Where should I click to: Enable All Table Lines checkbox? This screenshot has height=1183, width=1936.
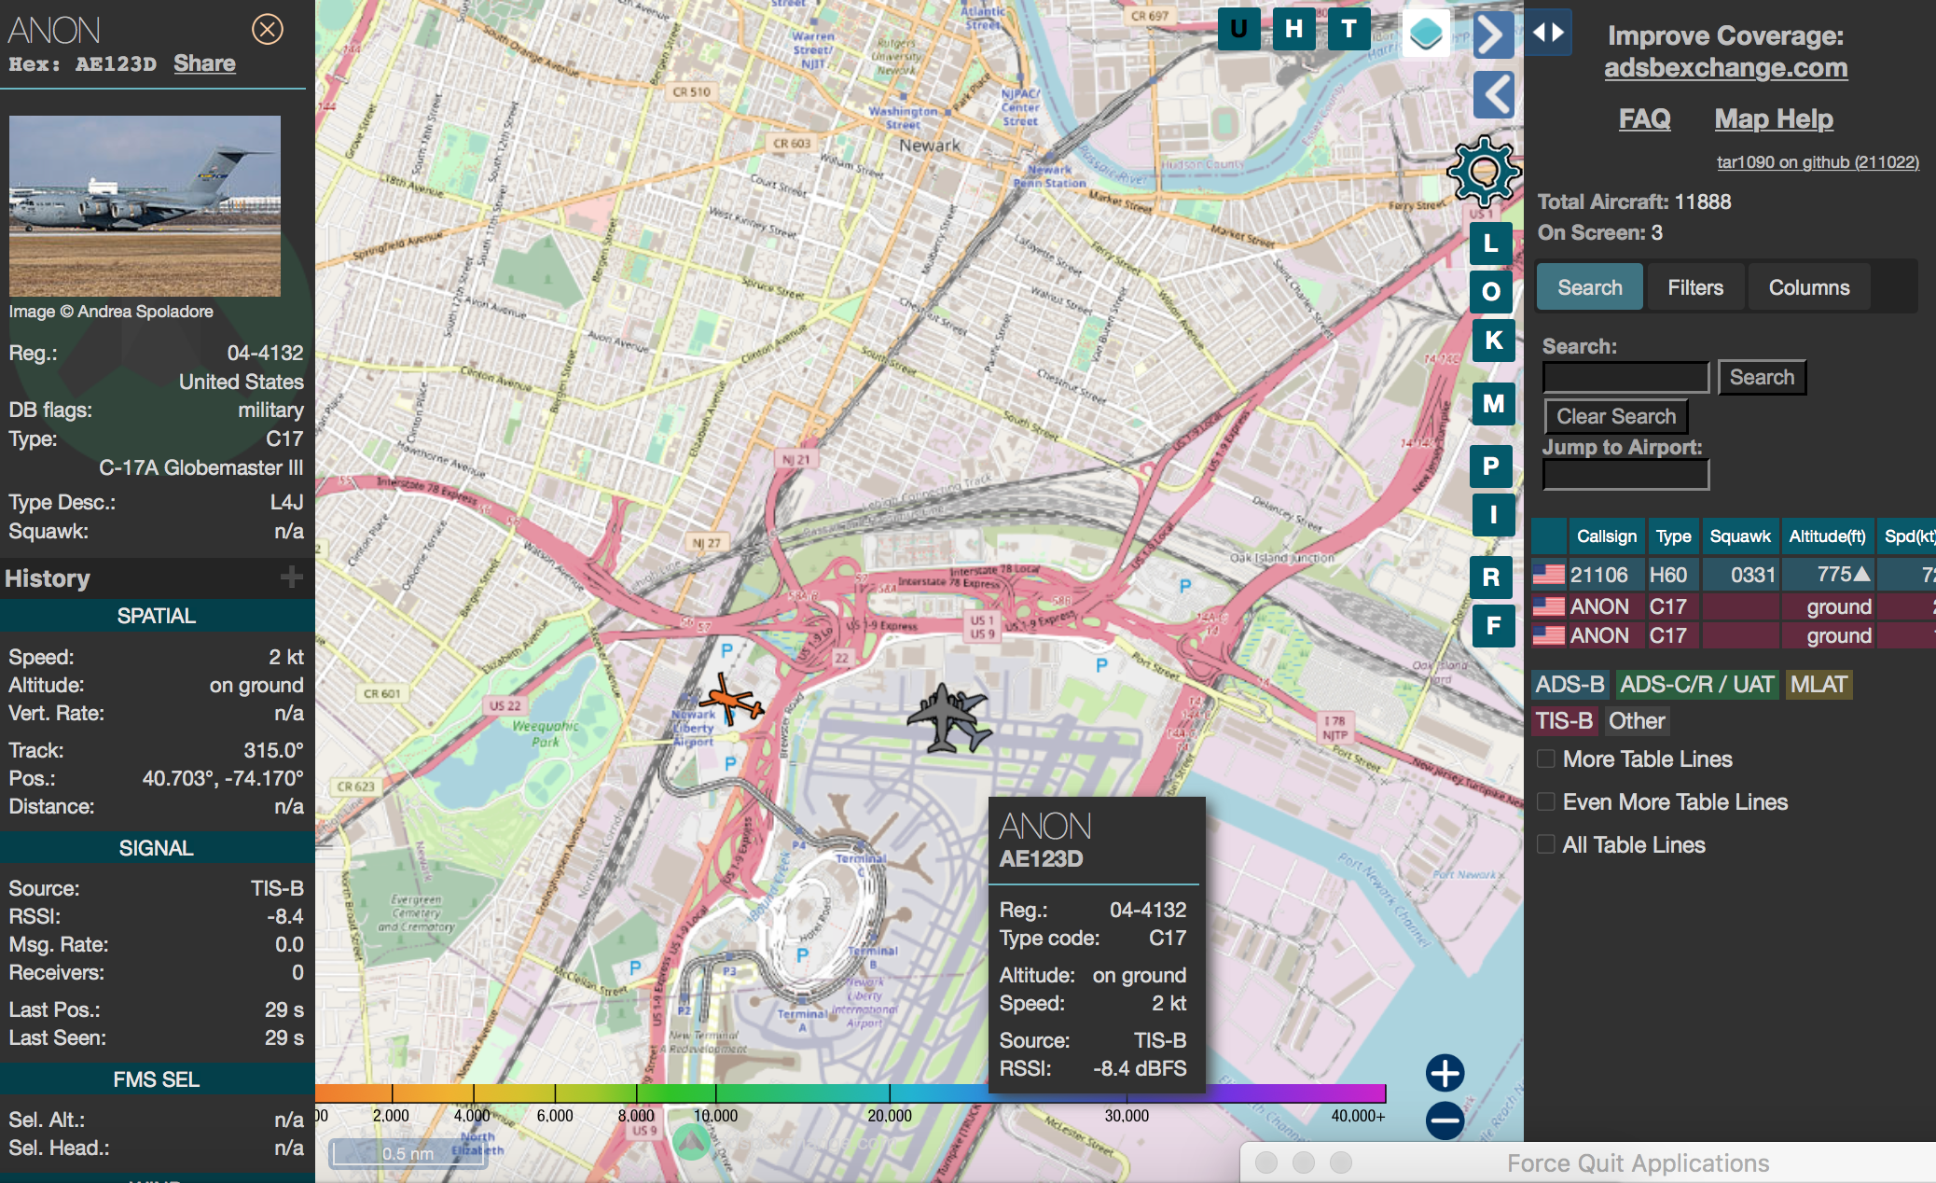(1546, 844)
